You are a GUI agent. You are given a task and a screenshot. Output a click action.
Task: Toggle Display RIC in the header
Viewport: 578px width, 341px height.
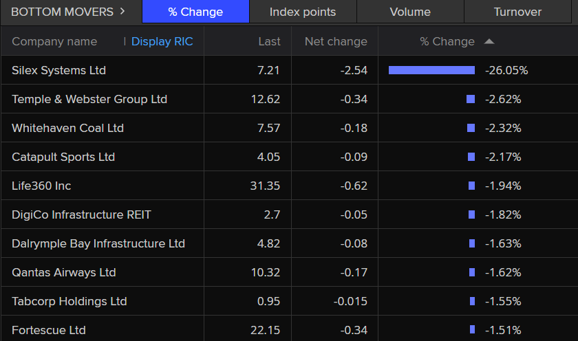click(x=162, y=41)
